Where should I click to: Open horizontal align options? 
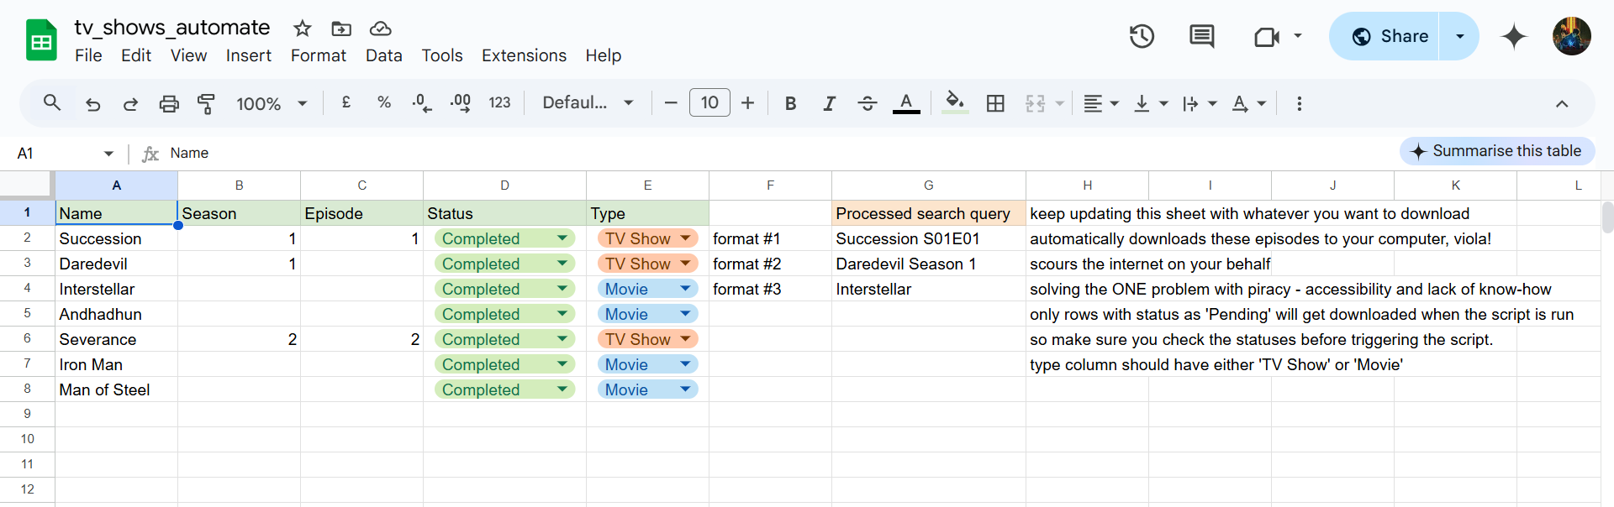1101,103
